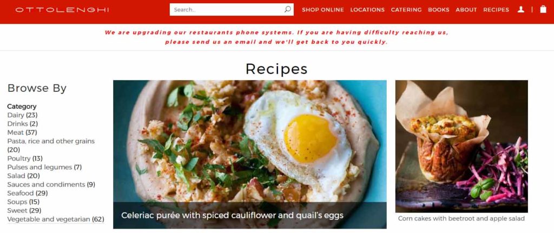The image size is (554, 233).
Task: Open the user account icon
Action: pyautogui.click(x=521, y=10)
